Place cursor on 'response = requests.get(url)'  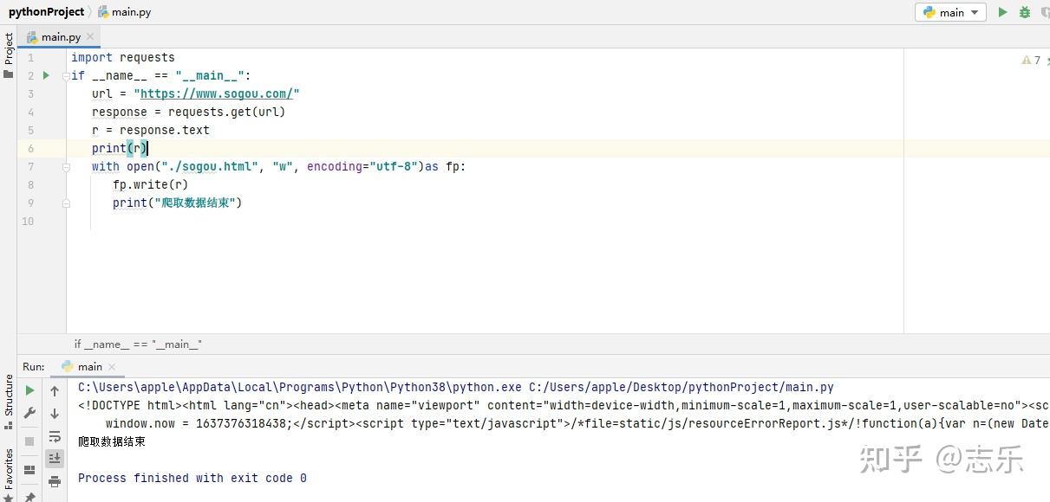pos(188,112)
